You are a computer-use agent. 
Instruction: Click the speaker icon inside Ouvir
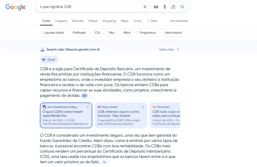[x=44, y=60]
